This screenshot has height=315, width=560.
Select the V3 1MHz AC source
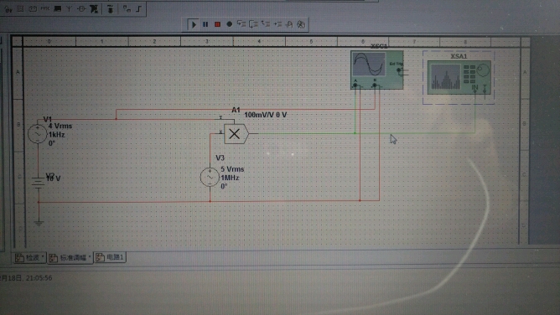point(210,178)
